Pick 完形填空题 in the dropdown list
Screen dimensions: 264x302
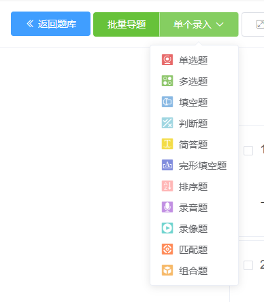[194, 166]
